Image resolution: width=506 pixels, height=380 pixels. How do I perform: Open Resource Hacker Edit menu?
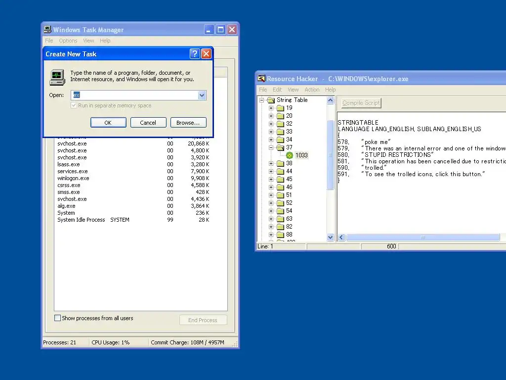click(x=277, y=90)
